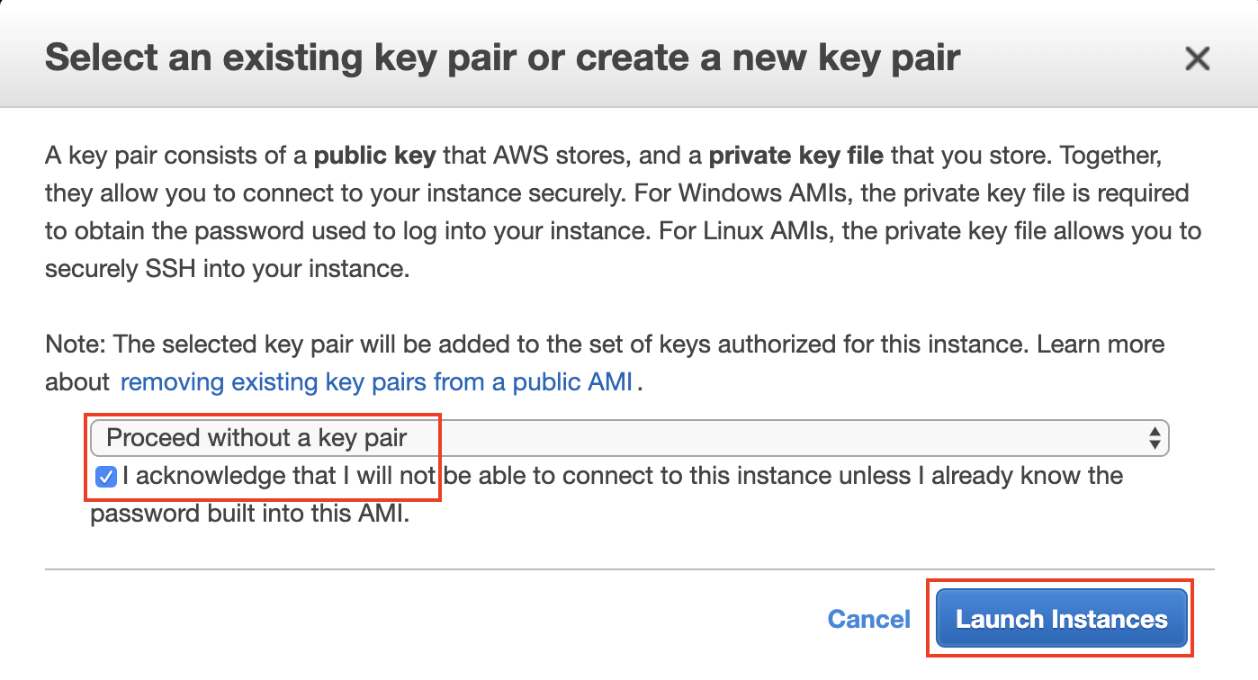
Task: Click the Cancel button
Action: pos(868,619)
